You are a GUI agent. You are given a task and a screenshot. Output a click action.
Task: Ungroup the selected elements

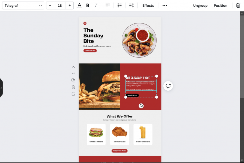pos(200,6)
